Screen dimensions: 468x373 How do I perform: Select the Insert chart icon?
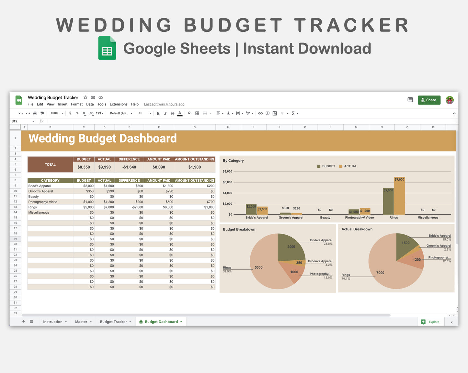[275, 113]
